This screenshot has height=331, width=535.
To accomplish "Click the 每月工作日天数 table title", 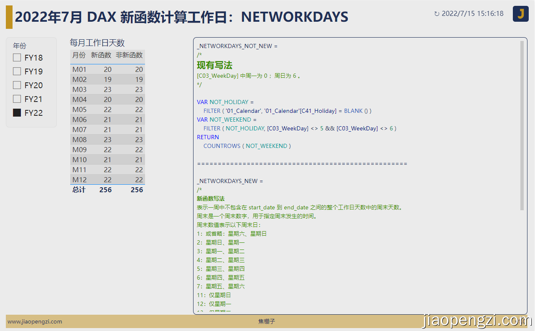I will point(97,43).
